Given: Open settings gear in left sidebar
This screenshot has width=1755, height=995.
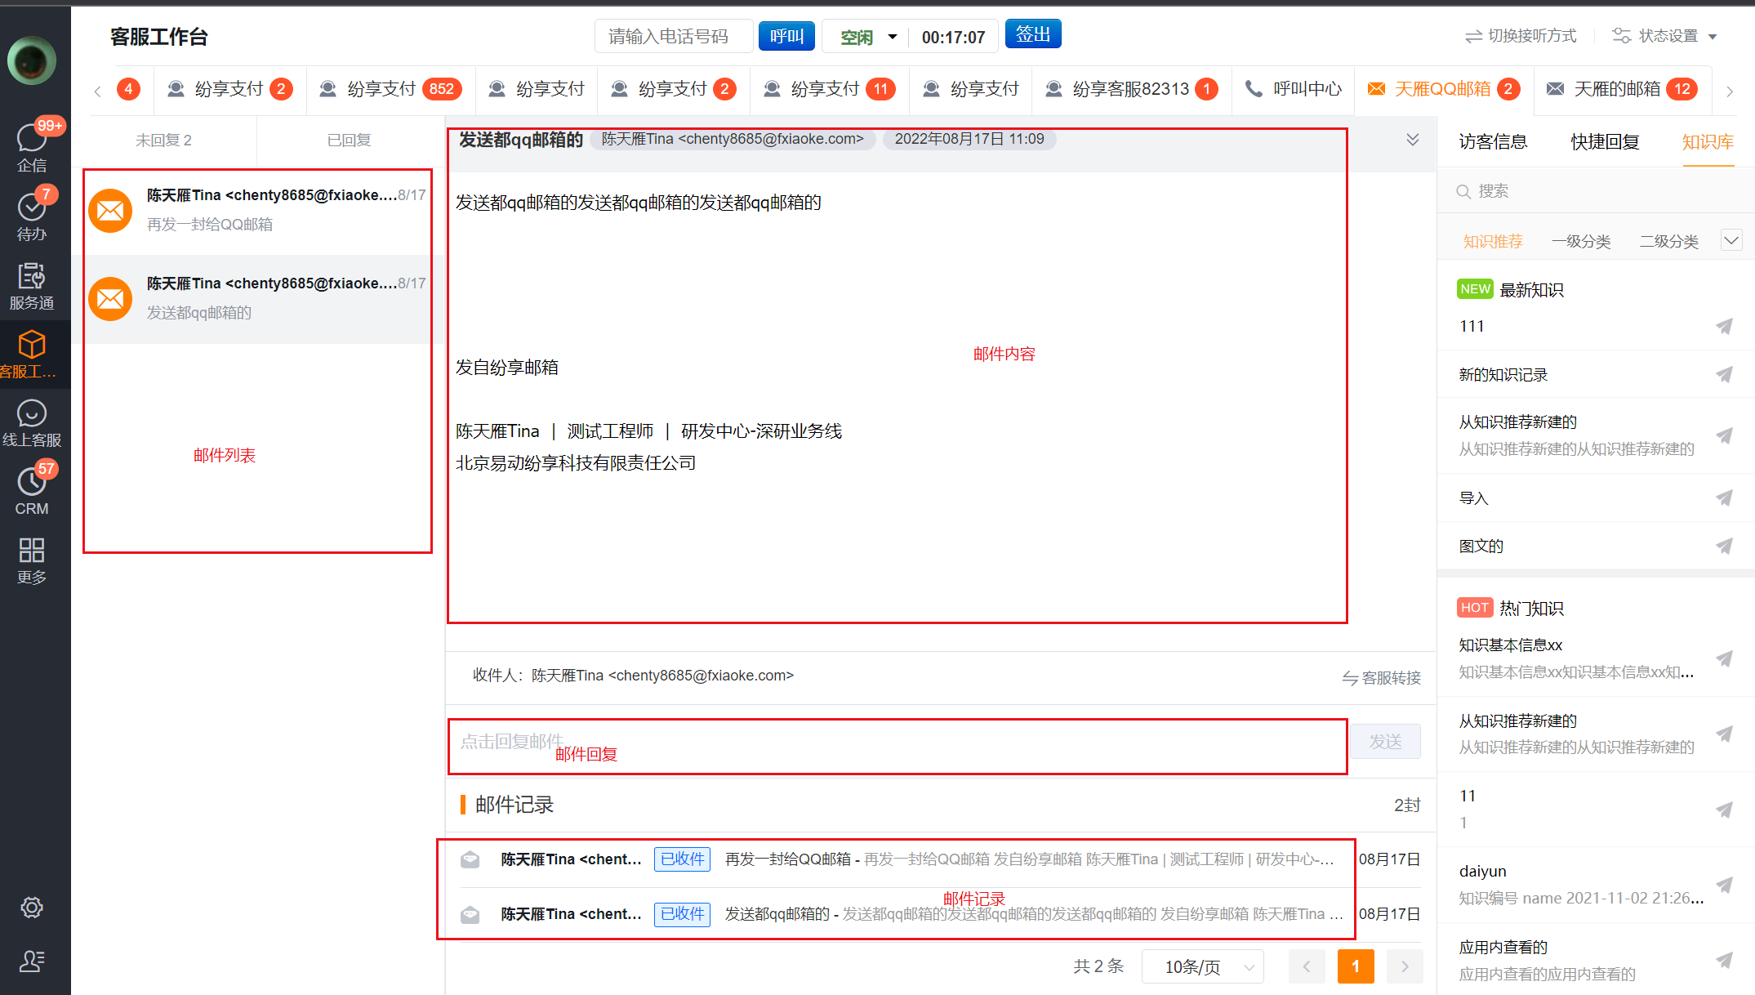Looking at the screenshot, I should 31,908.
